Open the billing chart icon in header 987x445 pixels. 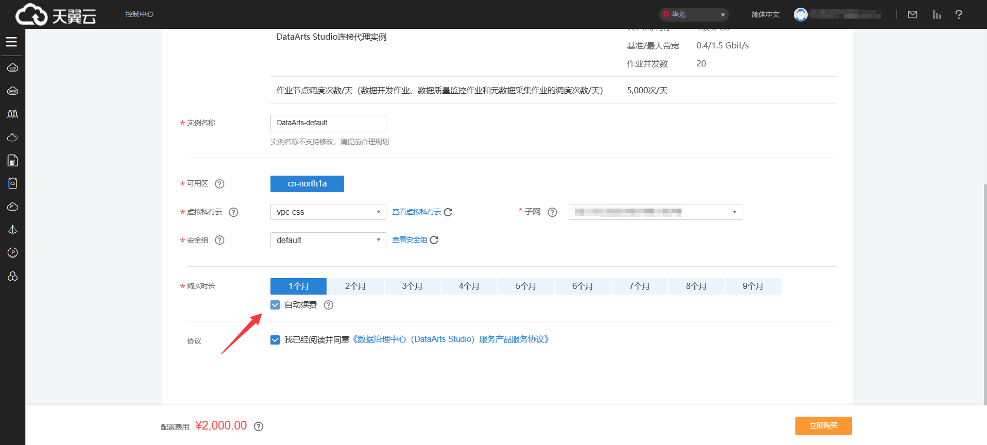[937, 14]
